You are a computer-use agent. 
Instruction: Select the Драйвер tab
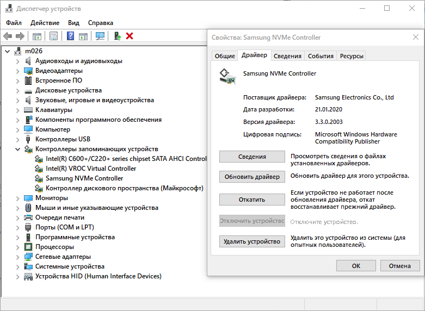(x=254, y=55)
